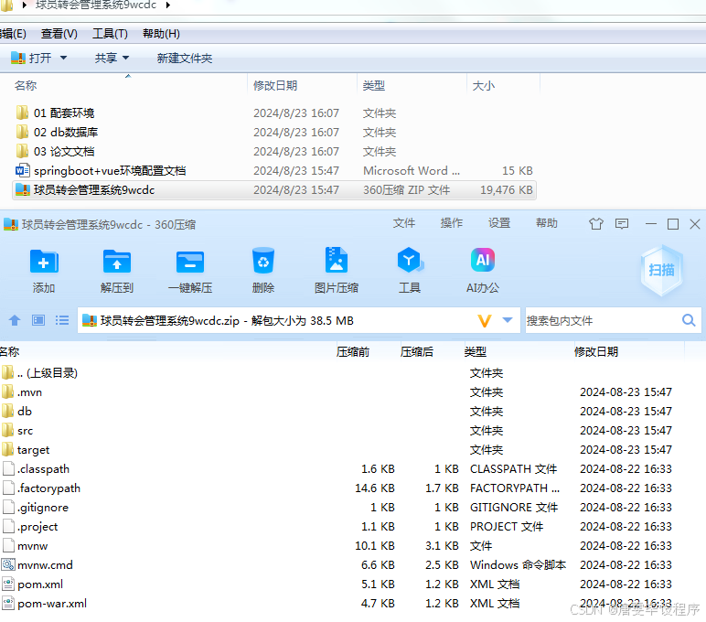Select the 01 配套环境 folder icon
706x622 pixels.
22,113
